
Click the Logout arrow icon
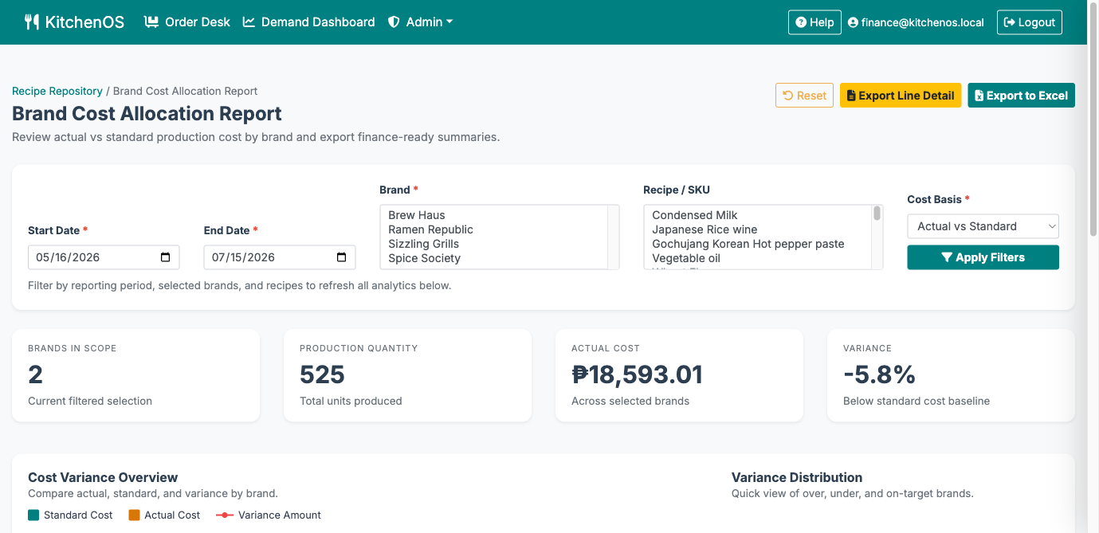[x=1010, y=22]
